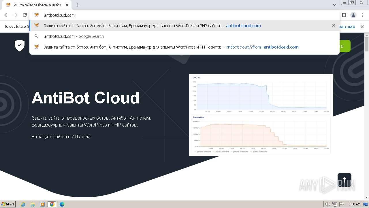The height and width of the screenshot is (208, 369).
Task: Click the scrollbar up arrow
Action: (x=367, y=35)
